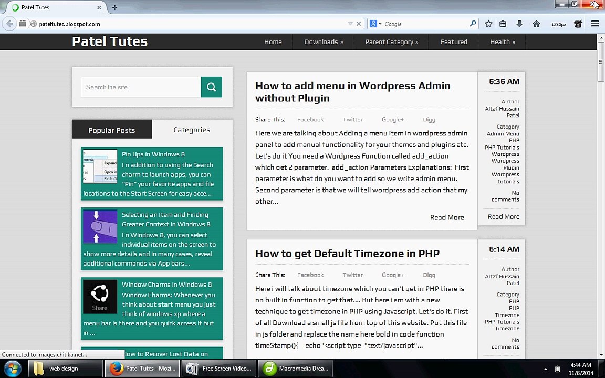Show hidden tray icons arrow
The height and width of the screenshot is (378, 605).
coord(546,369)
